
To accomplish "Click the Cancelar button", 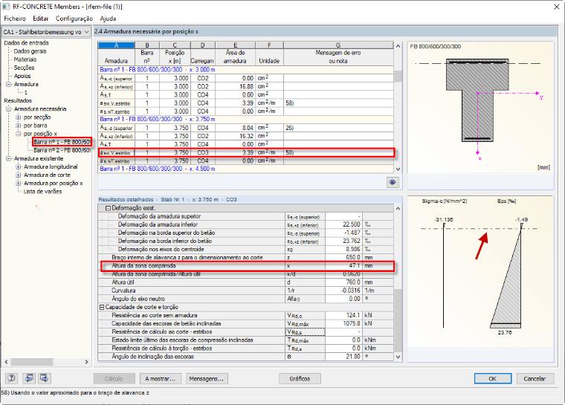I will tap(535, 379).
